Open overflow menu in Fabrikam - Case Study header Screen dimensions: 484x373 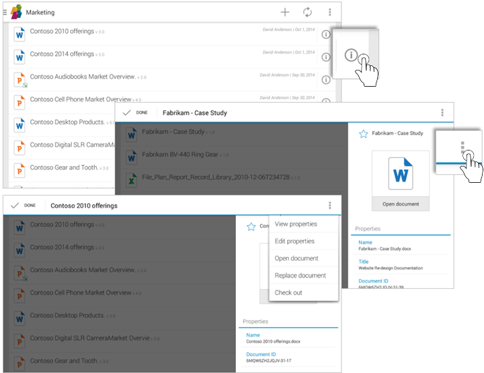(x=442, y=113)
